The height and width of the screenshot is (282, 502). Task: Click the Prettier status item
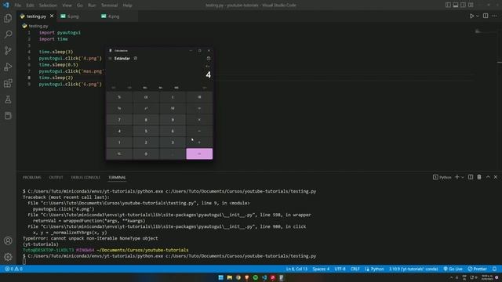click(x=478, y=269)
